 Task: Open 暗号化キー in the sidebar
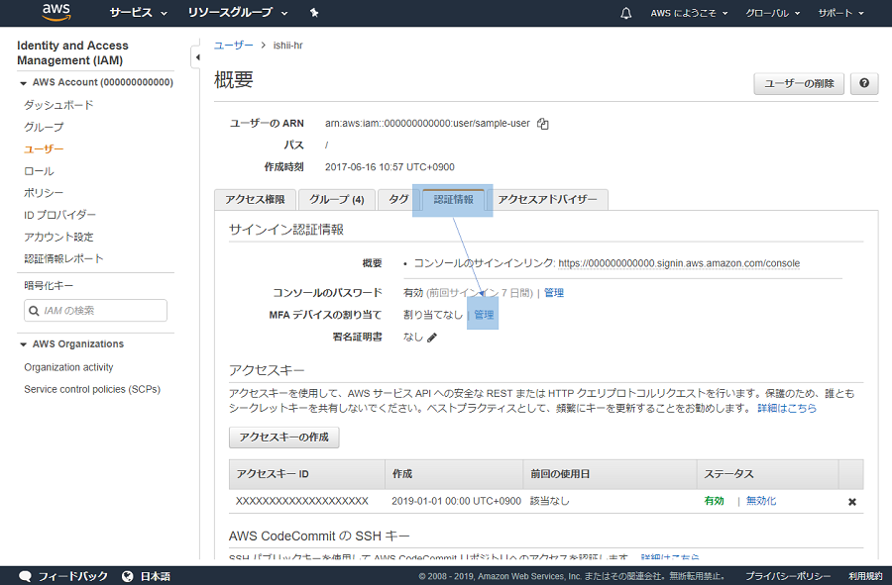[49, 286]
